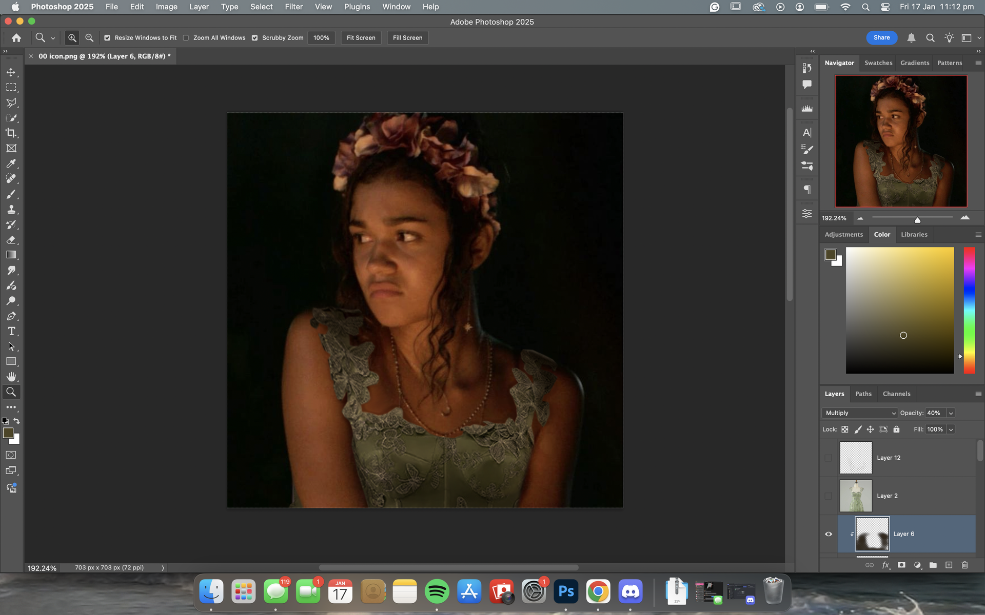Select the Hand tool
This screenshot has width=985, height=615.
tap(11, 377)
